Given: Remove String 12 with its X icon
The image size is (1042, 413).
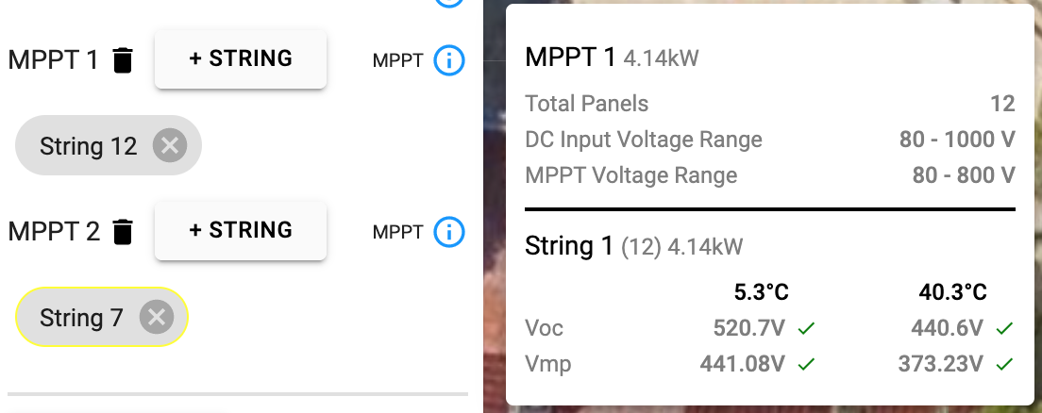Looking at the screenshot, I should (170, 145).
